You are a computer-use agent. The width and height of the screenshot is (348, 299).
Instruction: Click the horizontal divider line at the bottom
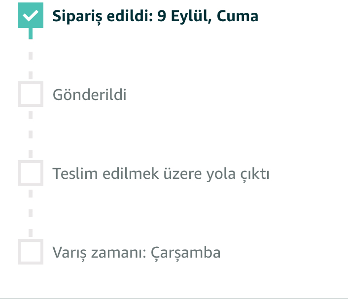[174, 298]
